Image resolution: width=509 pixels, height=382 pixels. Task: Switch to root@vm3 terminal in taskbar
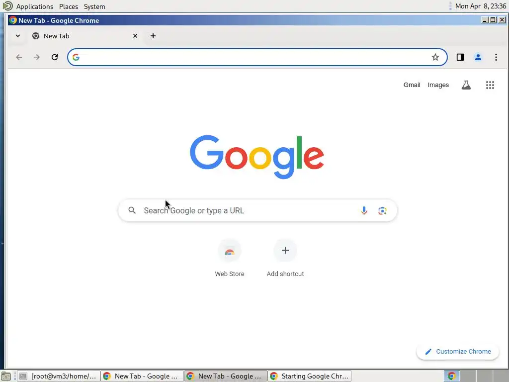coord(59,376)
